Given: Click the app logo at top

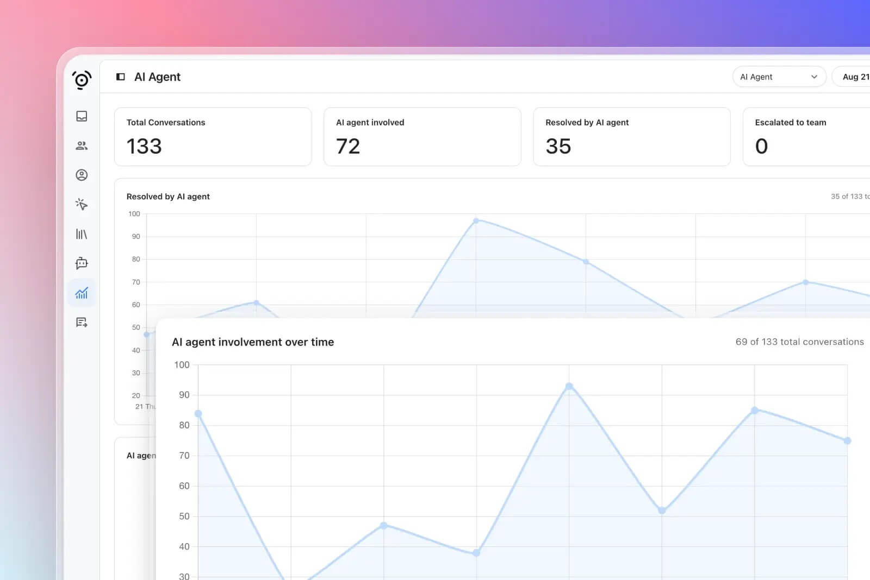Looking at the screenshot, I should point(82,80).
